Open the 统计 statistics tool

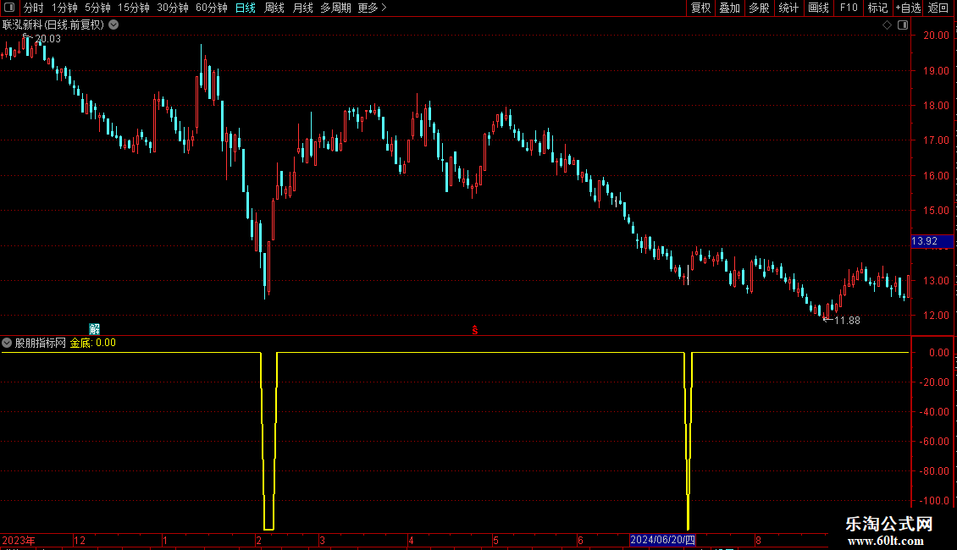788,8
